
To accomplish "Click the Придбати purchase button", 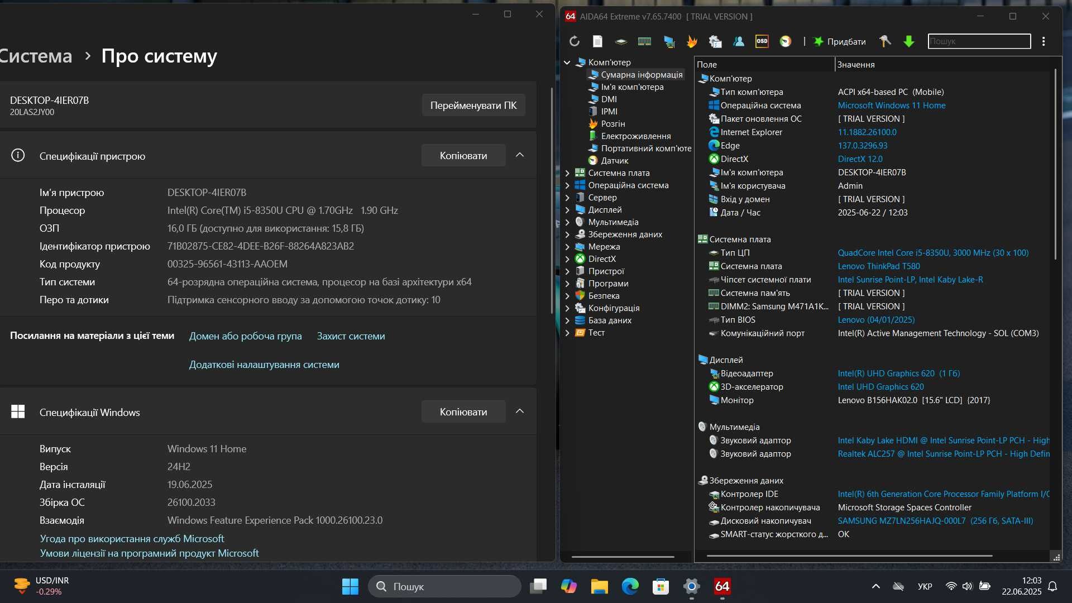I will click(x=840, y=41).
